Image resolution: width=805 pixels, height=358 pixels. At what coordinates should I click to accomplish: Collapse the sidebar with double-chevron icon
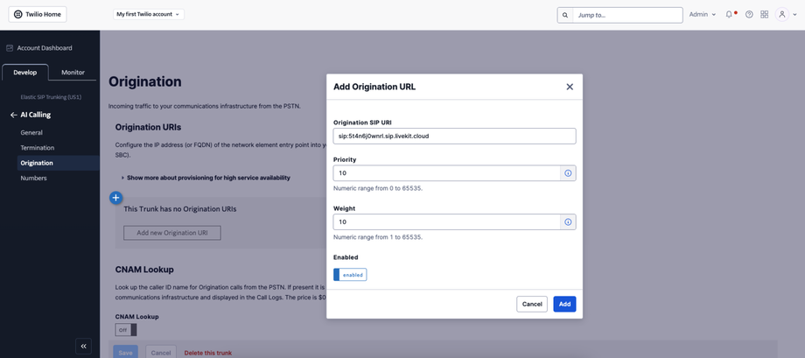(83, 346)
